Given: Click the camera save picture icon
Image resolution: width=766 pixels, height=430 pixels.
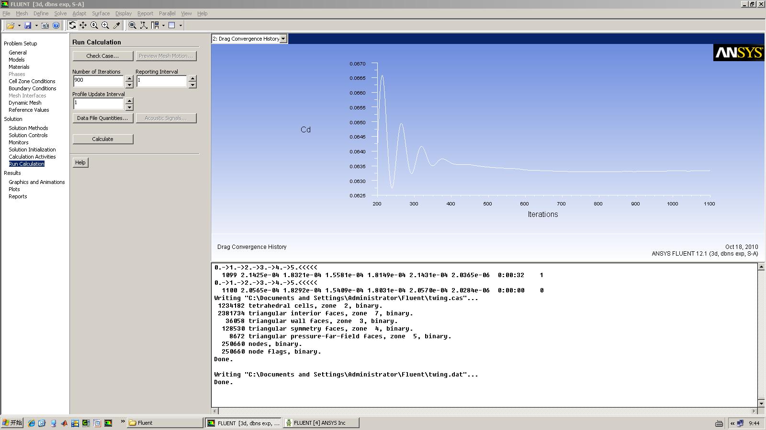Looking at the screenshot, I should click(45, 25).
